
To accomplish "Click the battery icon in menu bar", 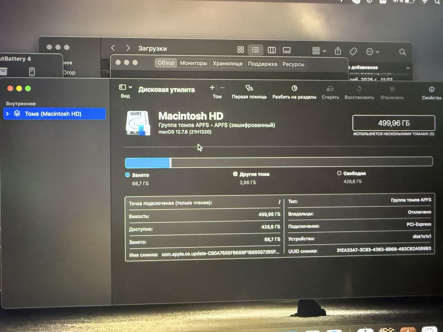I will [x=410, y=1].
